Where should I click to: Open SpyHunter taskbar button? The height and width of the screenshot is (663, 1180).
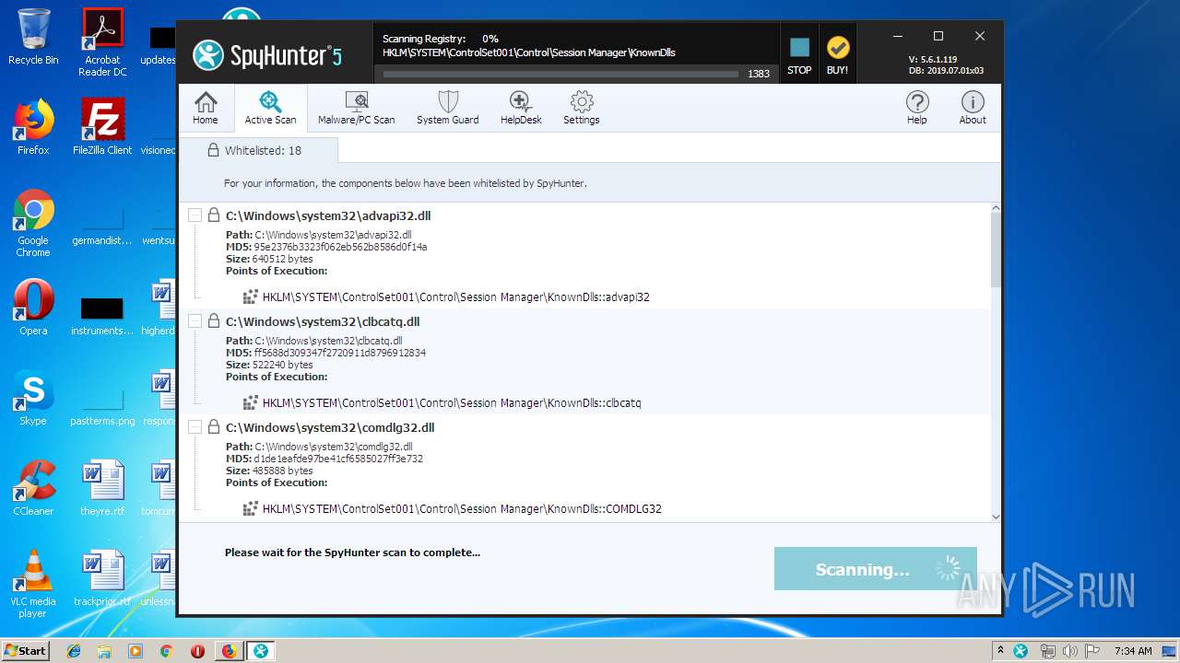pyautogui.click(x=261, y=651)
